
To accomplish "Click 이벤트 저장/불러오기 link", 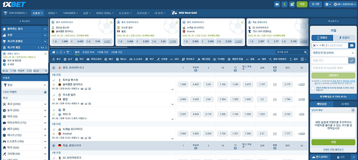I will point(333,150).
